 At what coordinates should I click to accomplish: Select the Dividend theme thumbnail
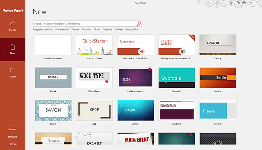(x=176, y=111)
